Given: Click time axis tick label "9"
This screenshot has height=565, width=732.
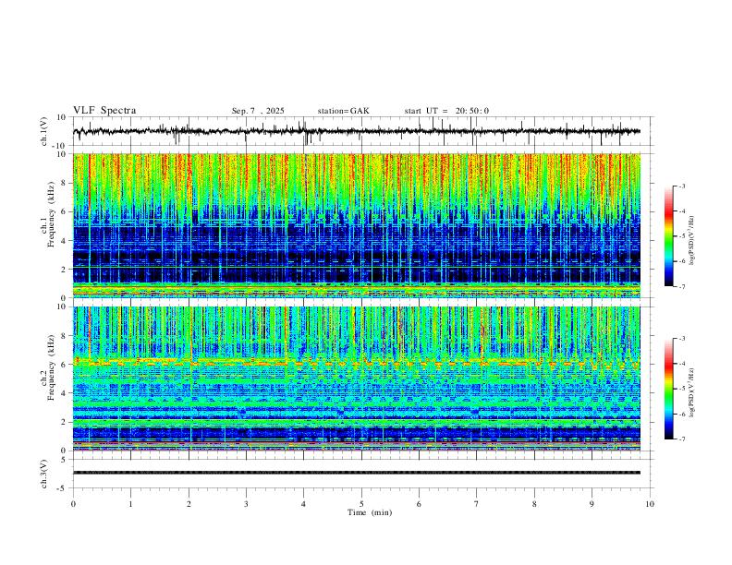Looking at the screenshot, I should click(592, 504).
